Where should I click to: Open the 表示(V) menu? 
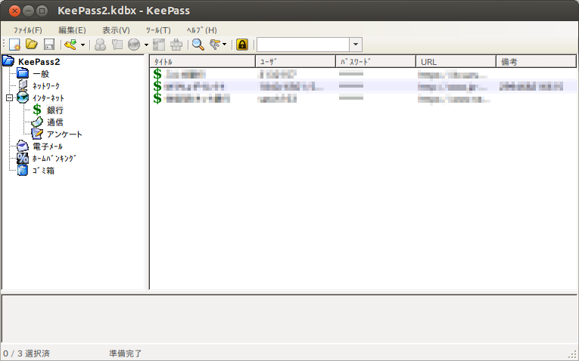point(116,30)
